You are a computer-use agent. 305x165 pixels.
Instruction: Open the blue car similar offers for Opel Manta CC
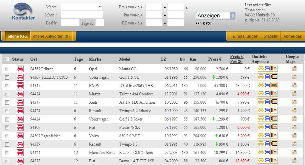(x=267, y=68)
